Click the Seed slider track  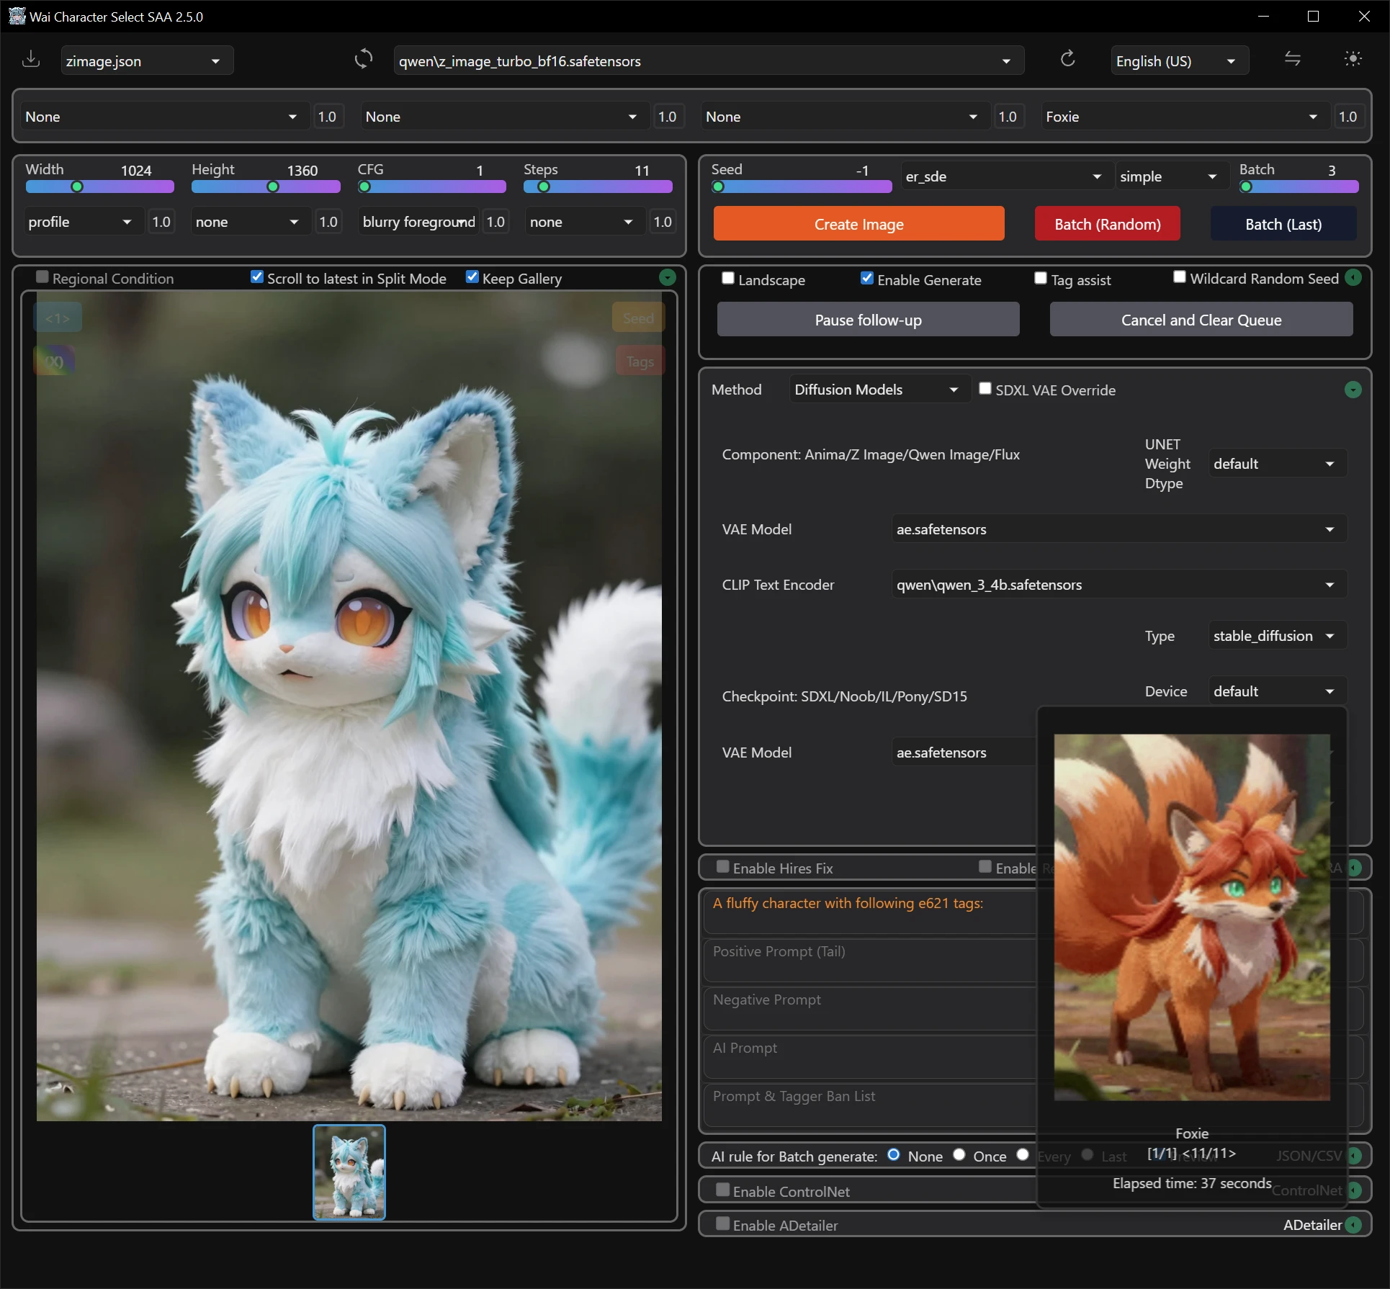click(802, 187)
